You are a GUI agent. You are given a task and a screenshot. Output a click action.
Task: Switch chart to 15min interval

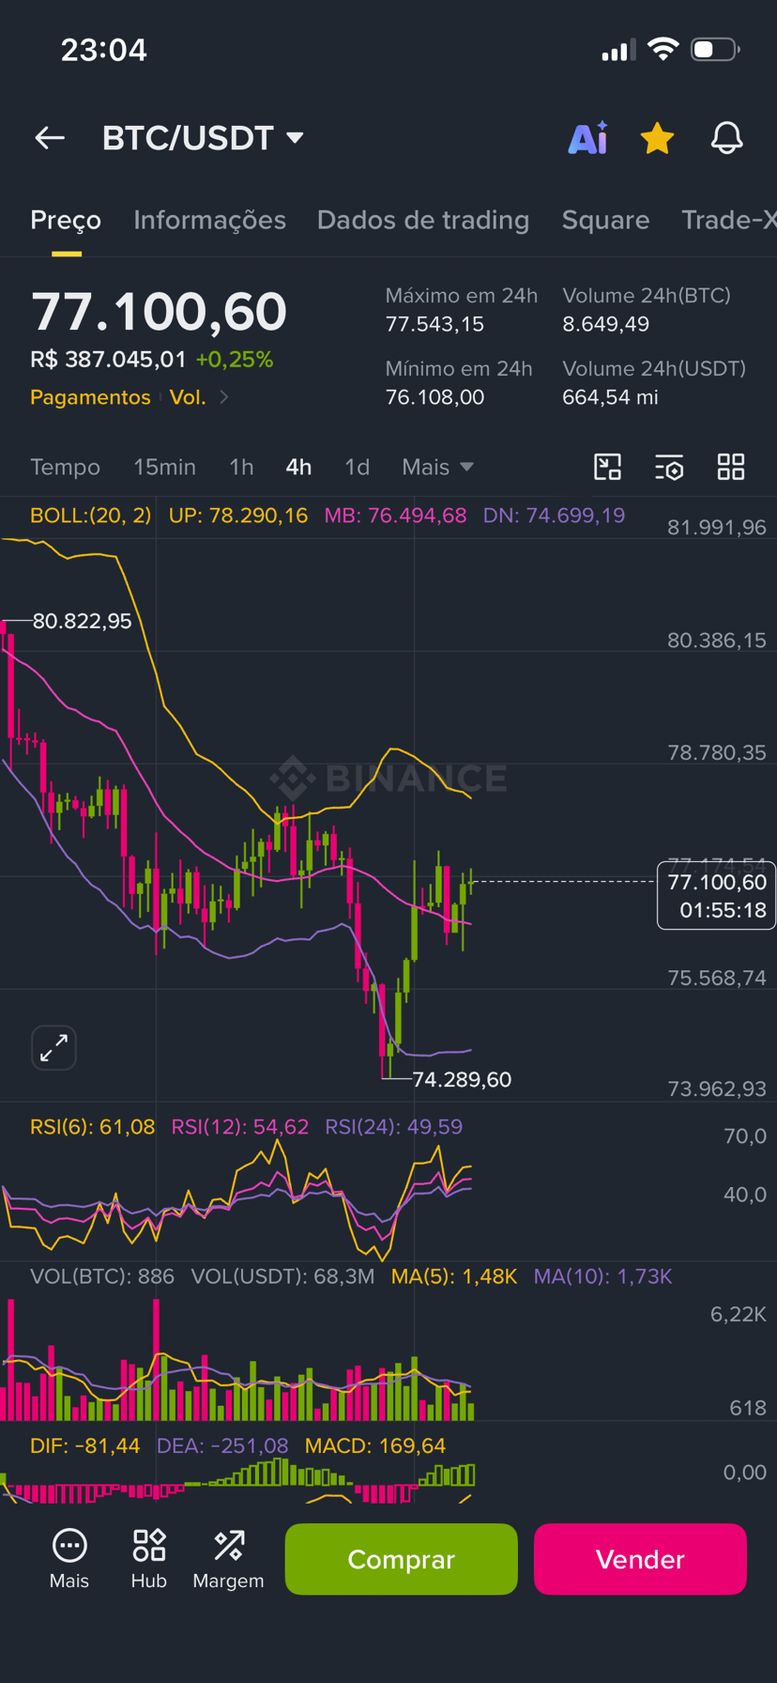[164, 467]
